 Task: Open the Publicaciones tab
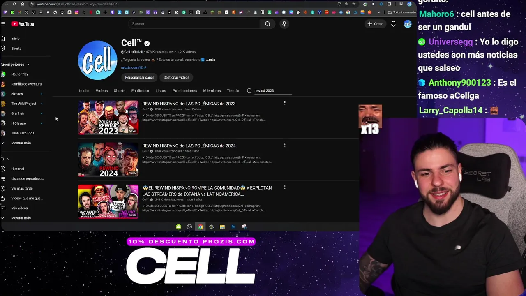185,90
